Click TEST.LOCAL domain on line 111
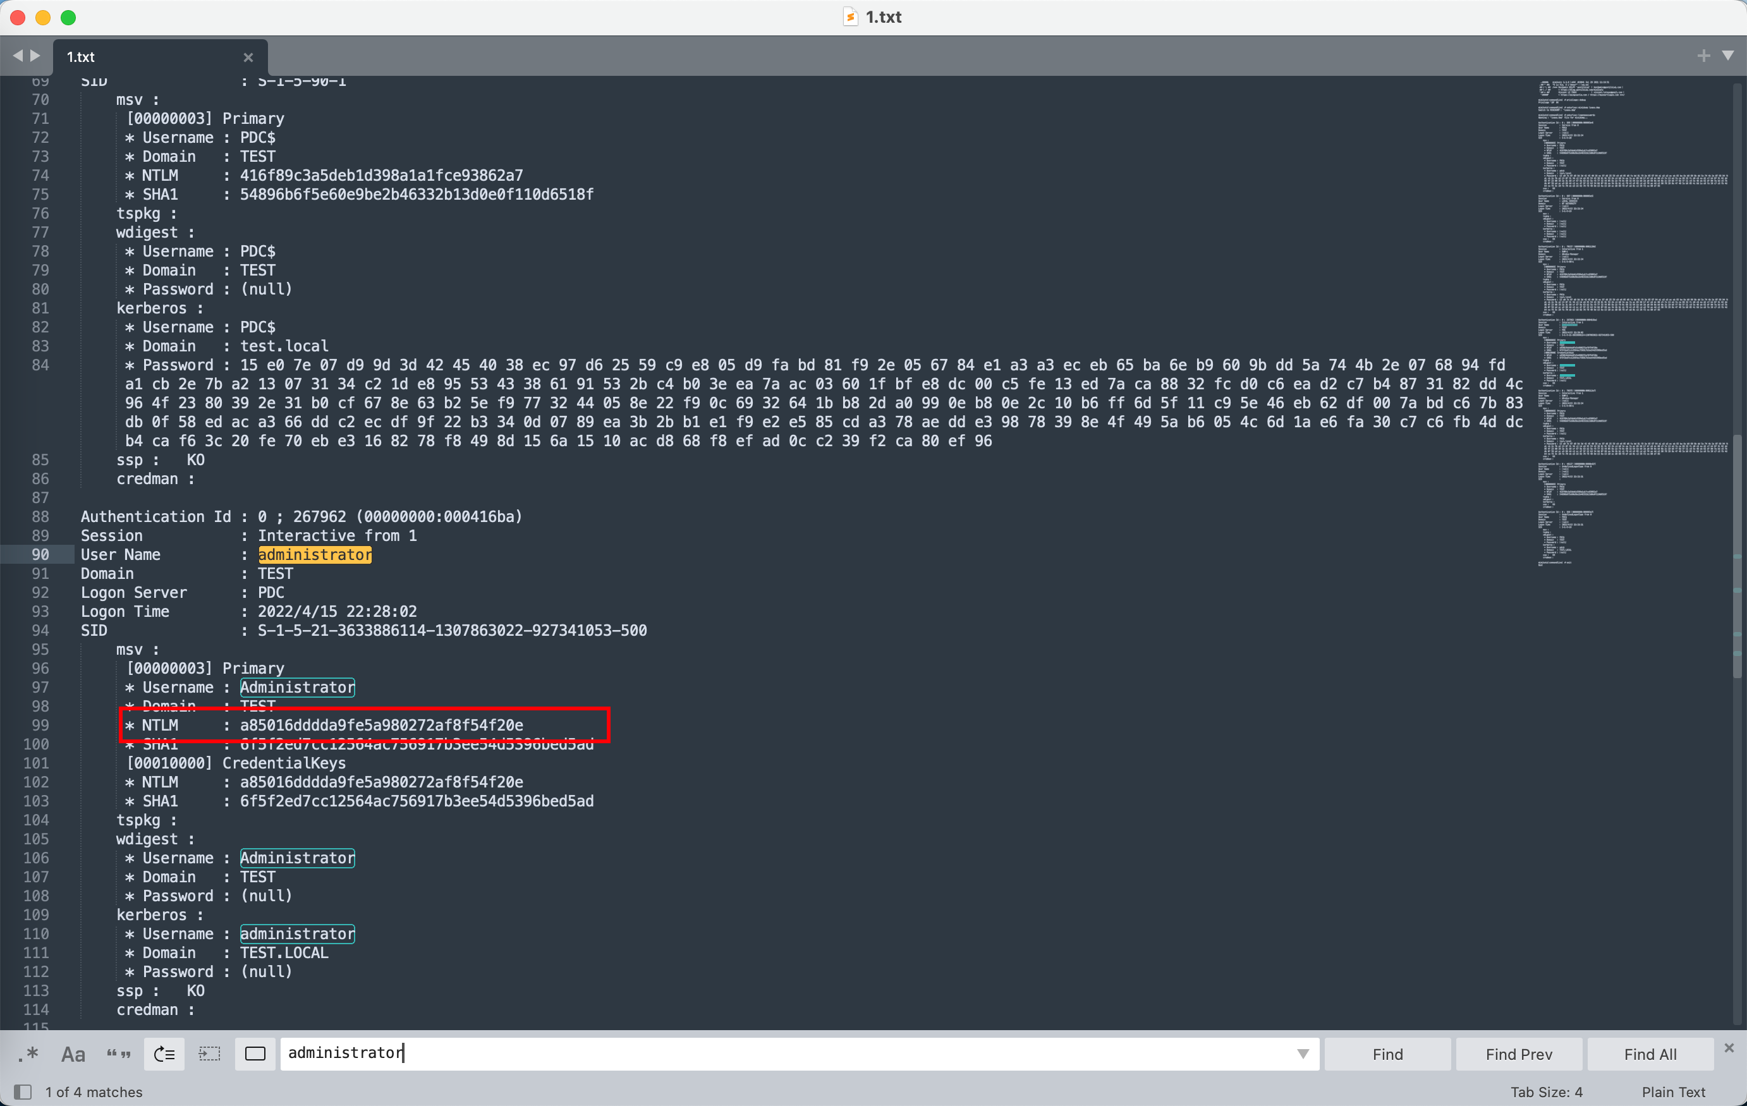The image size is (1747, 1106). 284,953
